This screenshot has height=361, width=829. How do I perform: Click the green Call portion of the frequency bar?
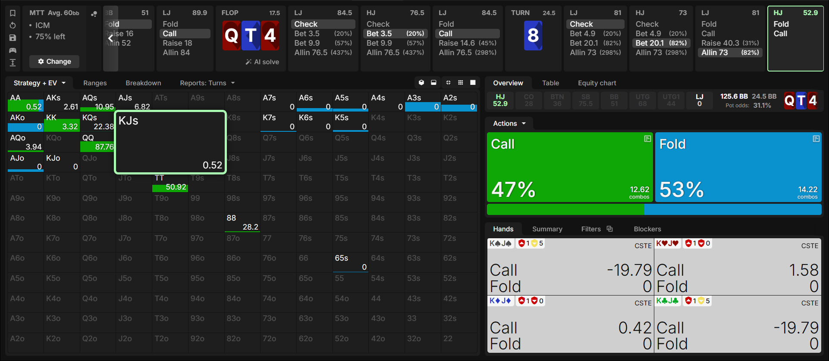[x=565, y=209]
